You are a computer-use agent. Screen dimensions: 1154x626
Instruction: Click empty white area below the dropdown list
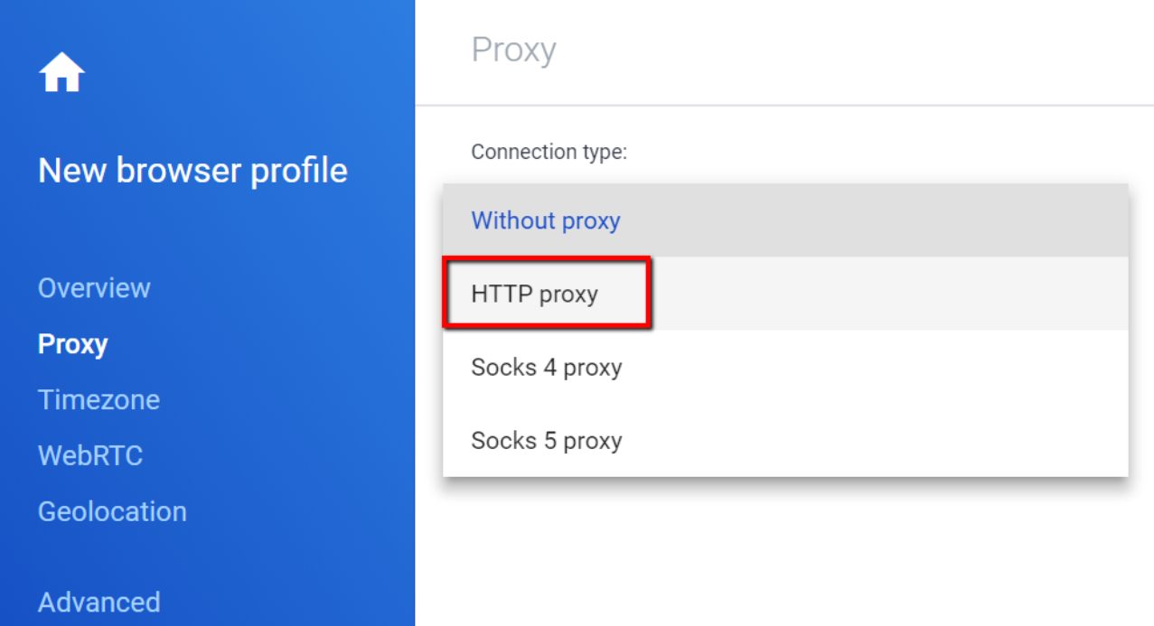pyautogui.click(x=777, y=551)
